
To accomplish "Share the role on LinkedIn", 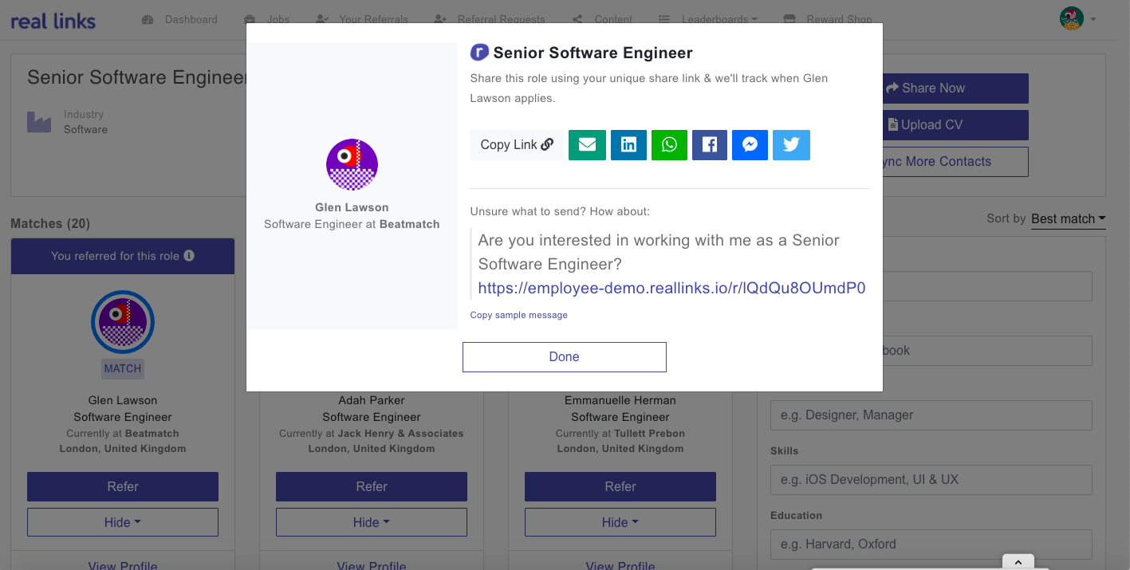I will pyautogui.click(x=628, y=145).
